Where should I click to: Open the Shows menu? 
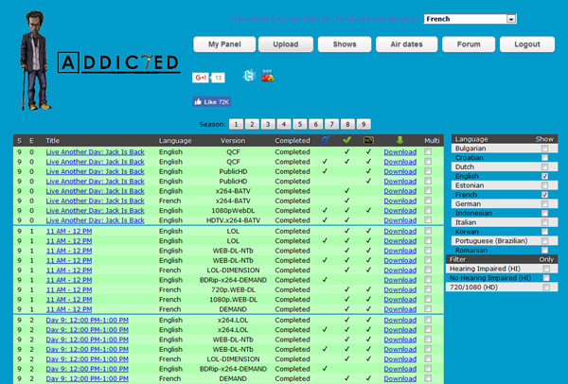(x=345, y=44)
